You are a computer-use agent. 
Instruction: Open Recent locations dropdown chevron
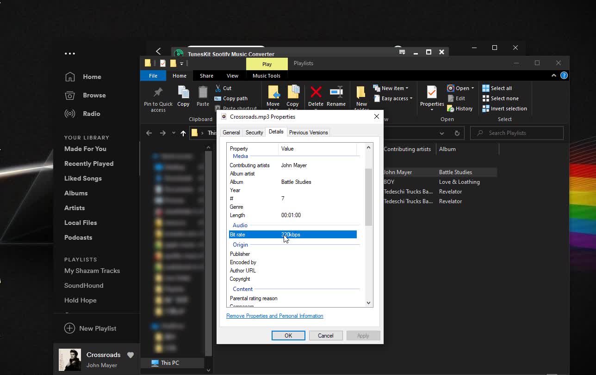click(x=174, y=133)
